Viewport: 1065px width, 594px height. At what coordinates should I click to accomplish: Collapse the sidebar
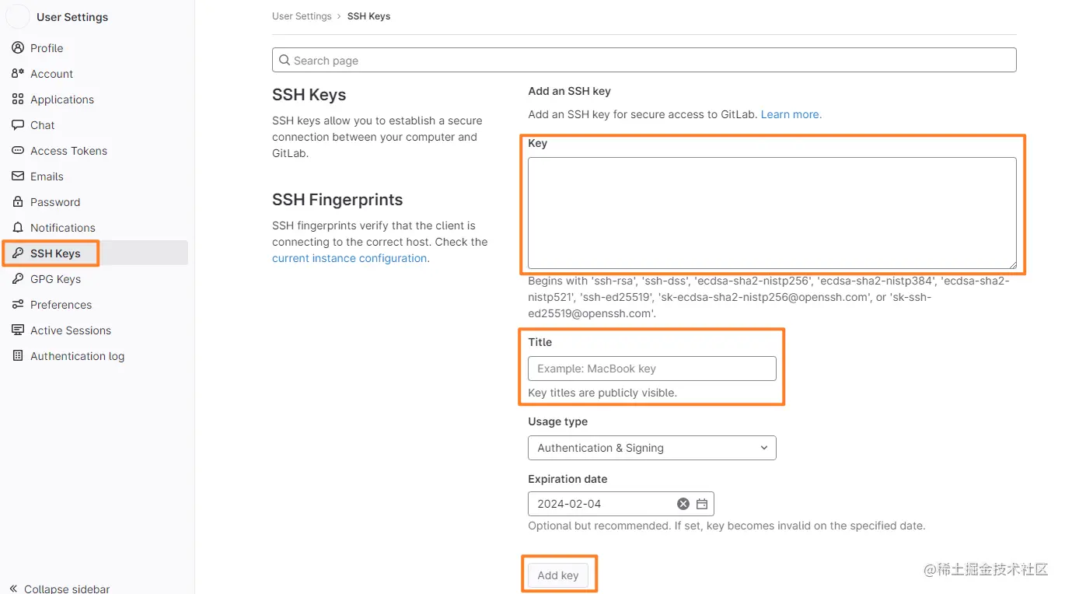click(59, 589)
